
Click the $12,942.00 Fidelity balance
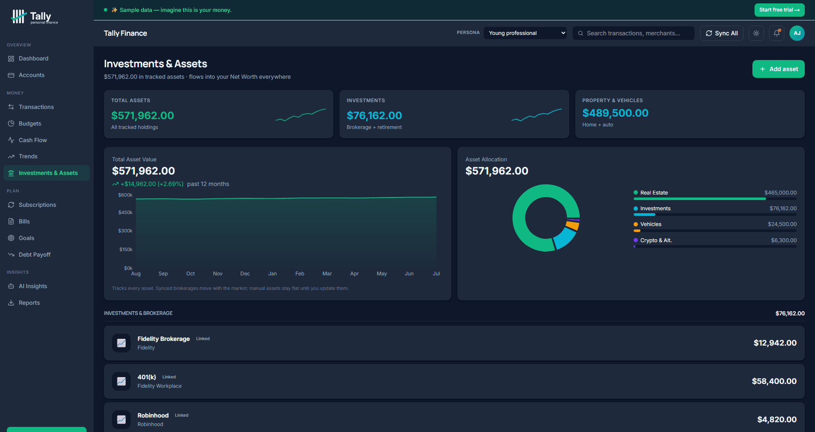click(x=775, y=343)
